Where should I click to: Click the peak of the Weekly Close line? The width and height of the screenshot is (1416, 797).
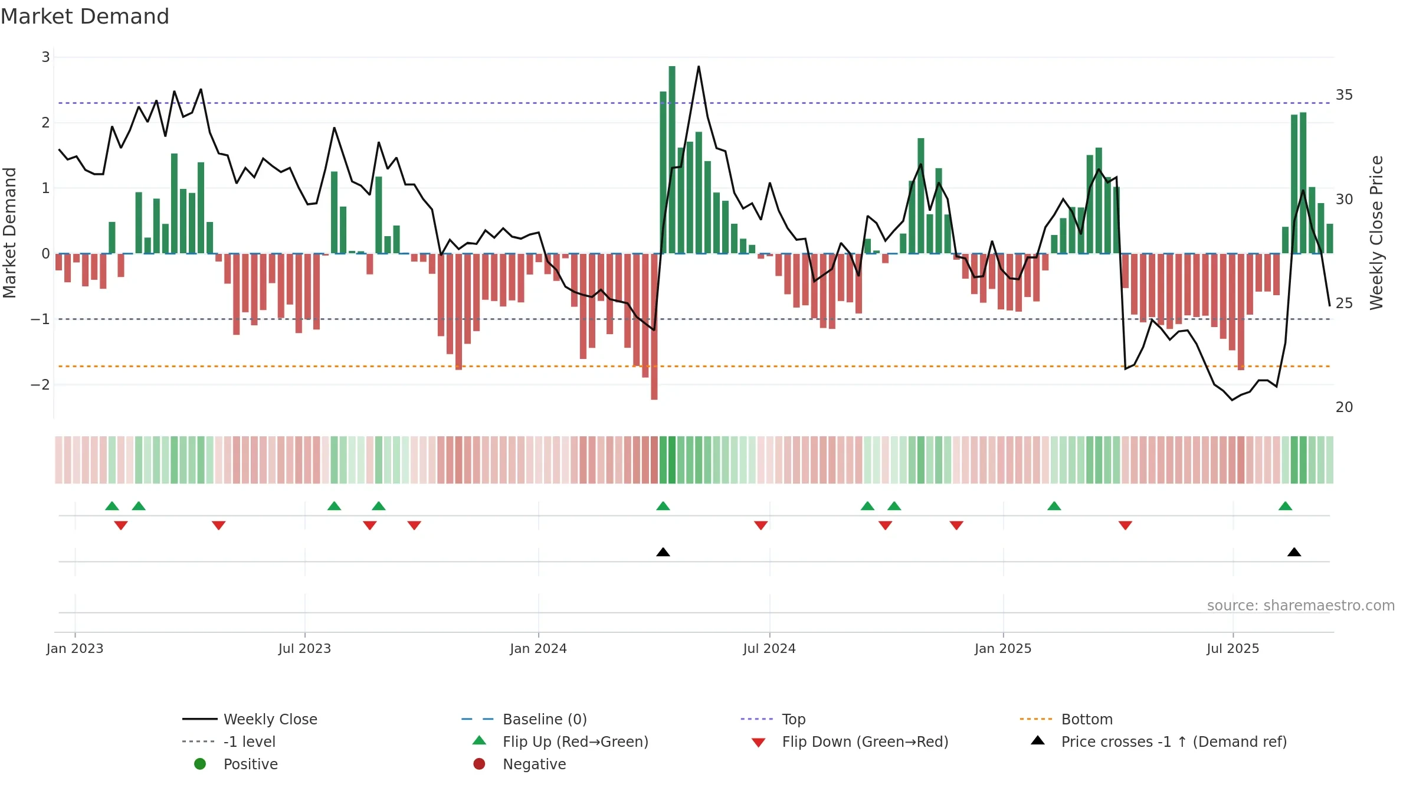[699, 67]
